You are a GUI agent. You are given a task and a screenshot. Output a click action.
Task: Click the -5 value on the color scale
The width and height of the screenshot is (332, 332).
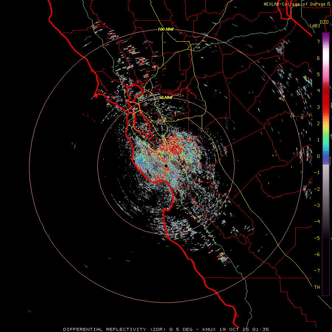(317, 238)
